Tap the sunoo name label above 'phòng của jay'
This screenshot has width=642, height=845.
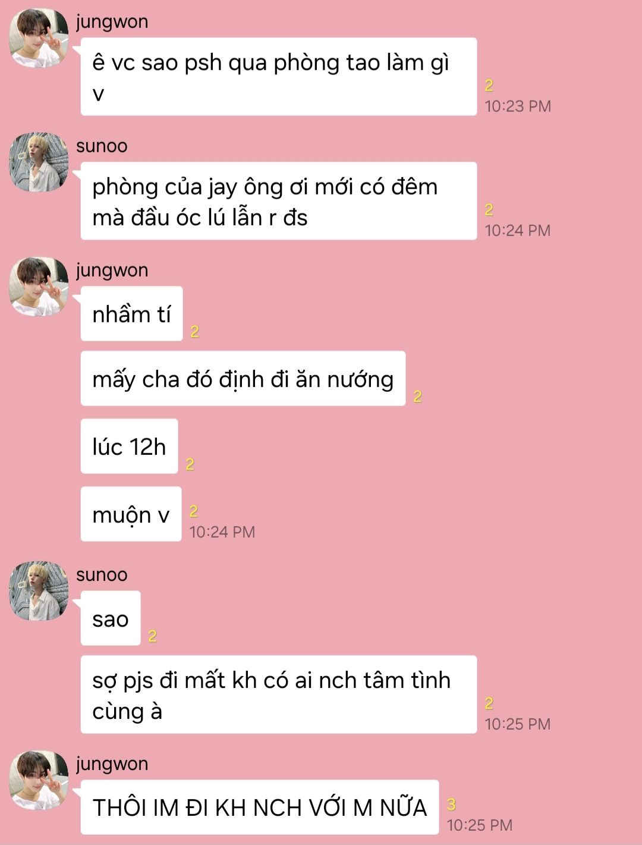pos(102,146)
